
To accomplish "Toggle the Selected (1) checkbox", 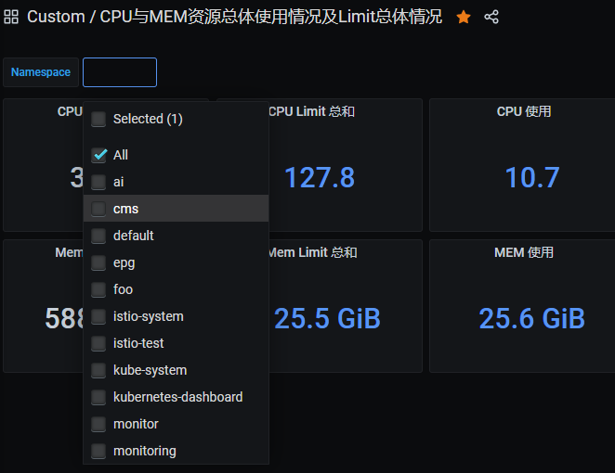I will click(99, 119).
